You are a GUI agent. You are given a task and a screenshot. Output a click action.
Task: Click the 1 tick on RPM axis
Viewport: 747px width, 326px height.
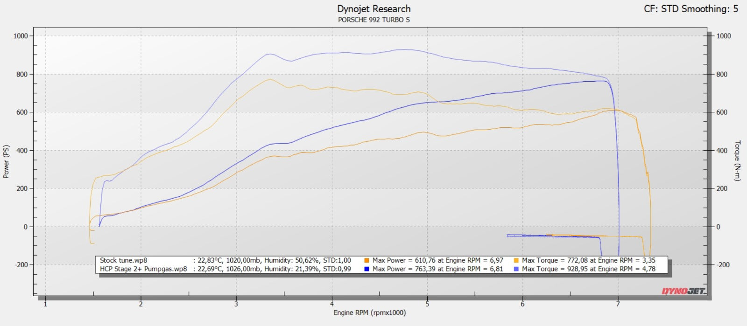click(x=45, y=304)
